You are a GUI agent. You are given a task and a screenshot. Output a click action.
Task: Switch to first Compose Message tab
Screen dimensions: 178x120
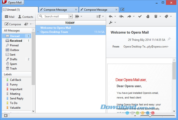pos(58,10)
